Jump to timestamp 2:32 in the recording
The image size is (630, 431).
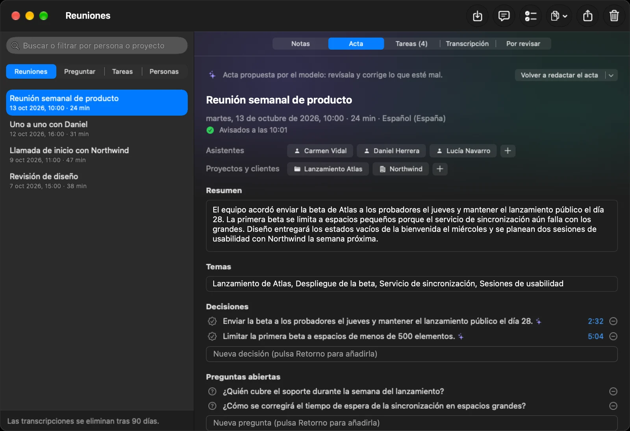[595, 321]
